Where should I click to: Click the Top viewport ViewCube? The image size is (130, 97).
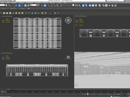[68, 20]
